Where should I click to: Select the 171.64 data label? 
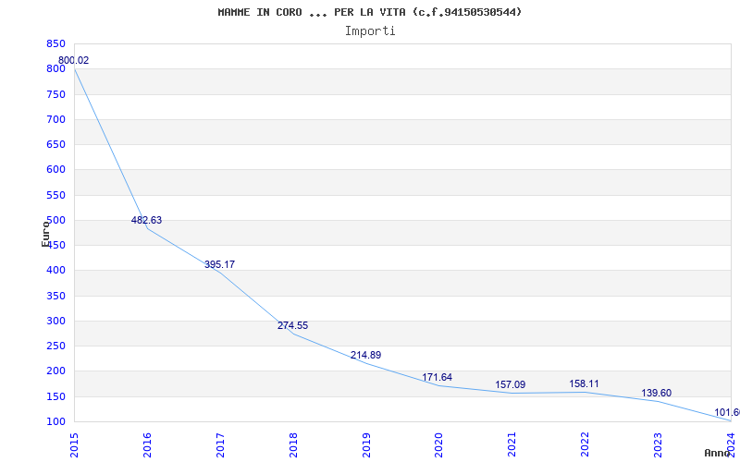pyautogui.click(x=437, y=377)
